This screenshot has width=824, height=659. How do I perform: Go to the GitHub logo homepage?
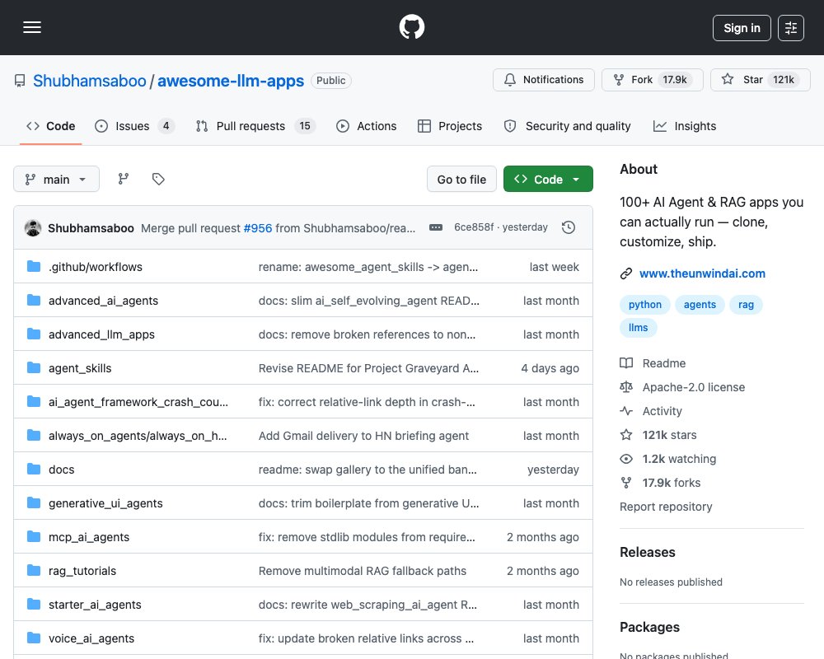pos(411,27)
